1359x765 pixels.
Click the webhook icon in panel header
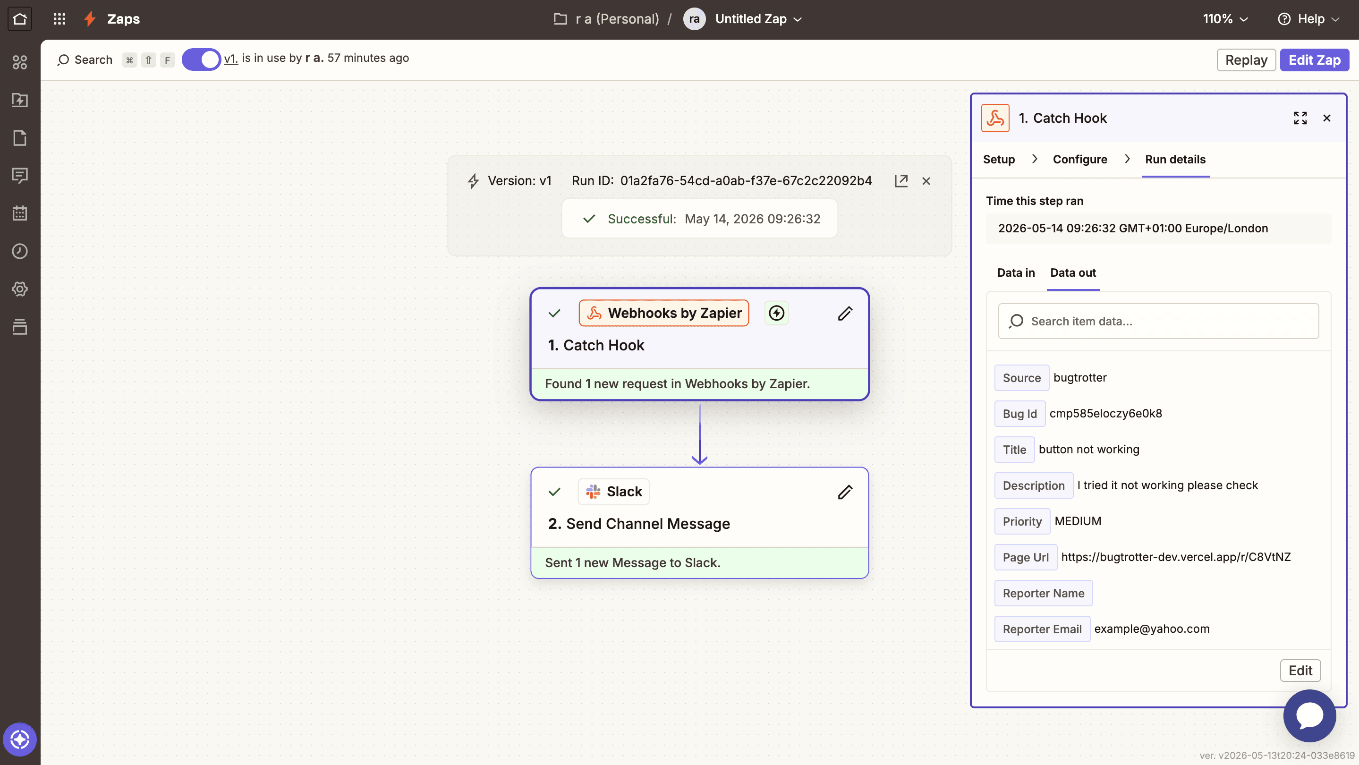(x=995, y=118)
